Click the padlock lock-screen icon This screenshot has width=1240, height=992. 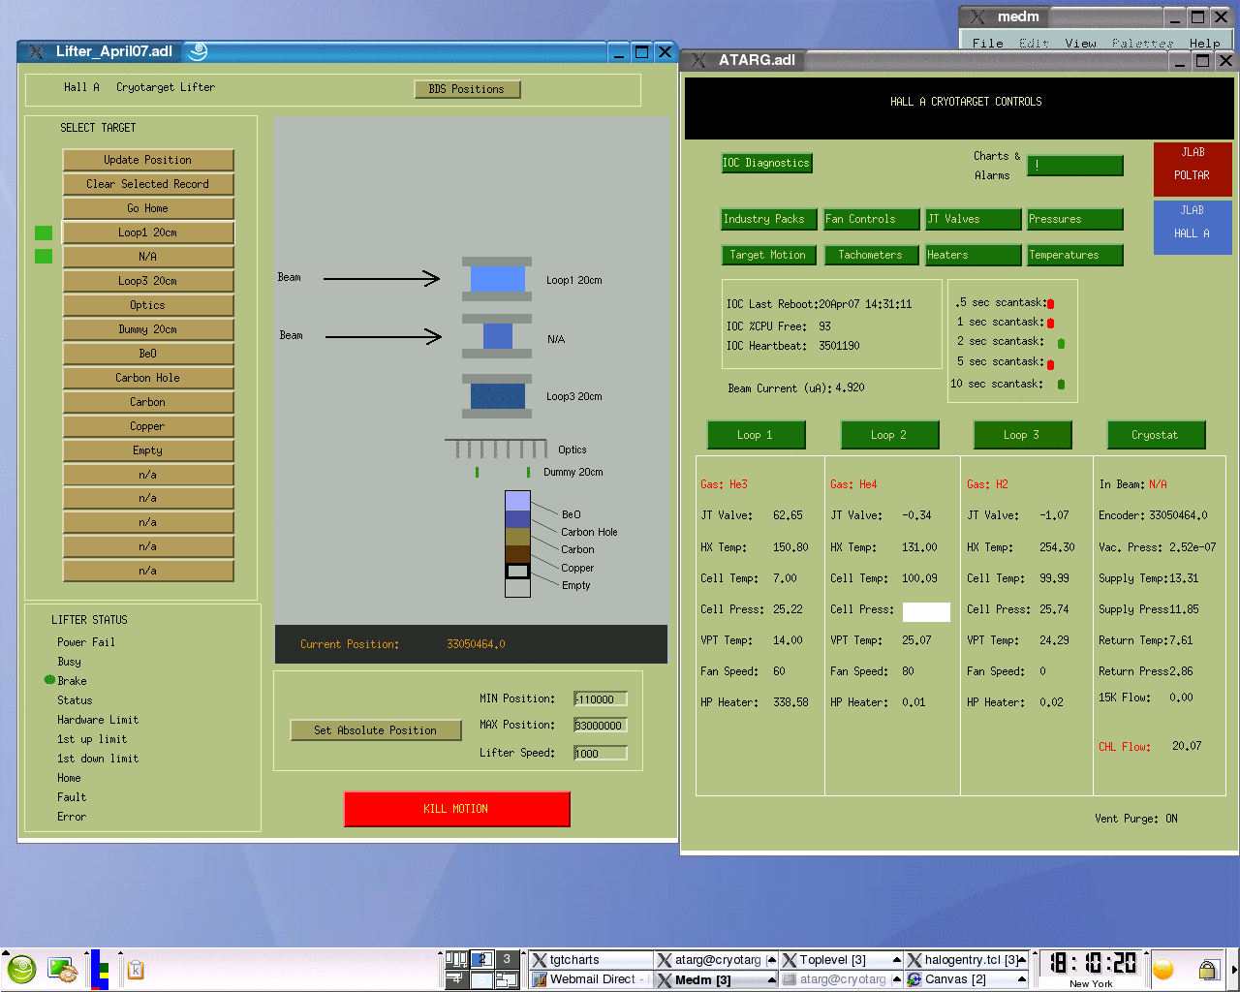(1207, 970)
